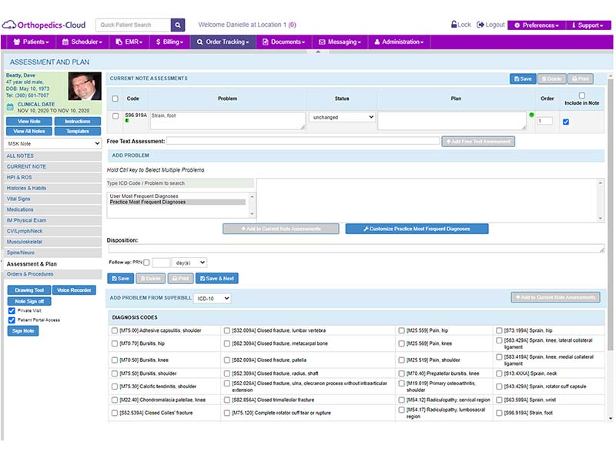Screen dimensions: 616x462
Task: Go to Orders & Procedures section
Action: pyautogui.click(x=53, y=274)
